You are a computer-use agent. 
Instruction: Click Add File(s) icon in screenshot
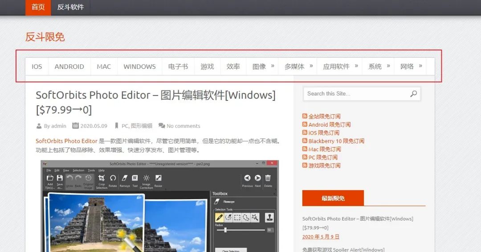[50, 178]
